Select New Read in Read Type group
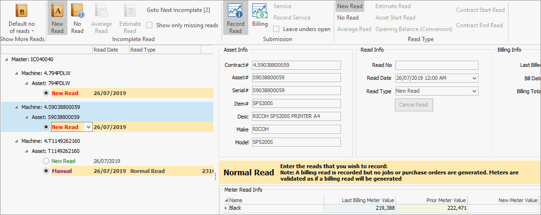The width and height of the screenshot is (541, 215). pyautogui.click(x=350, y=6)
